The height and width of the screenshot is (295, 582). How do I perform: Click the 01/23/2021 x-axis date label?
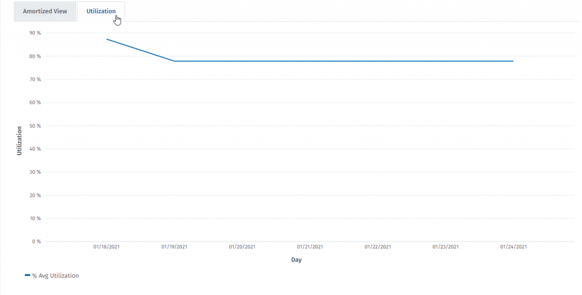[x=445, y=247]
